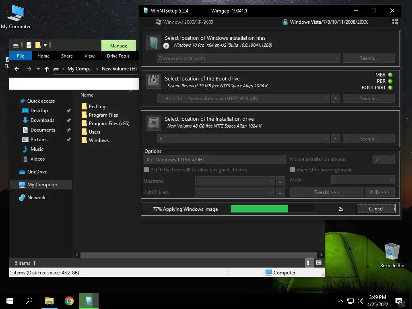Open View ribbon tab

[89, 56]
